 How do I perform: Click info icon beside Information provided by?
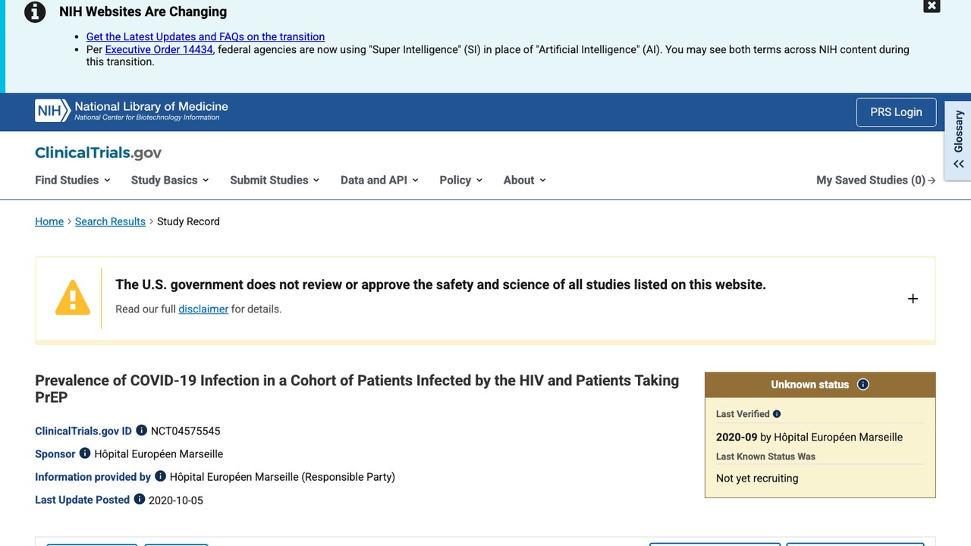point(160,475)
